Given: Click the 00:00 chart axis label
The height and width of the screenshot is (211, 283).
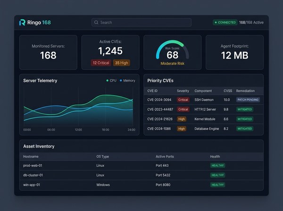Looking at the screenshot, I should [27, 130].
